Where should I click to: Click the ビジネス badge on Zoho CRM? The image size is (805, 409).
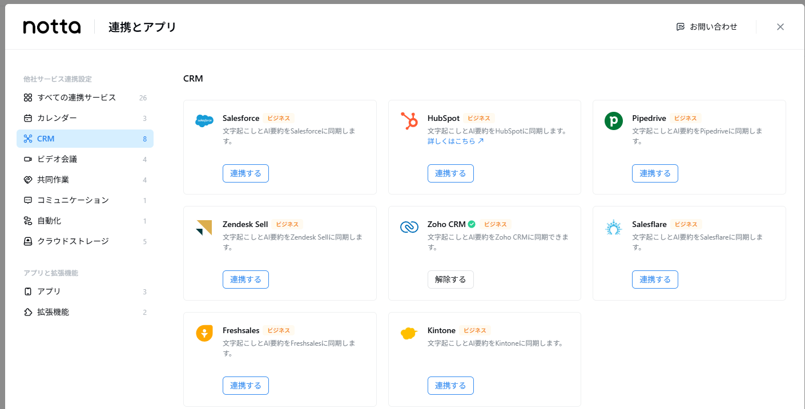[495, 224]
